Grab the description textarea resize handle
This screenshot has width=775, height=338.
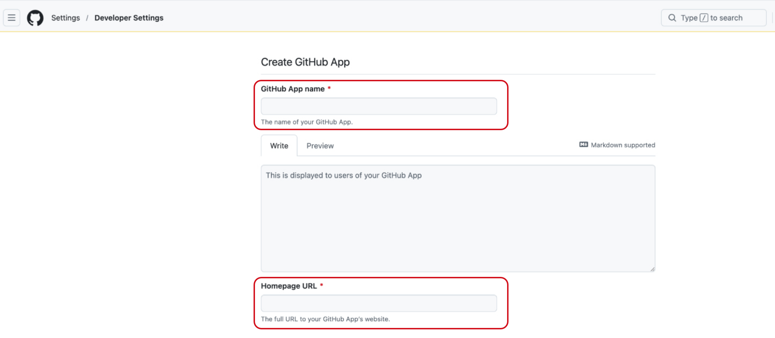pyautogui.click(x=652, y=269)
